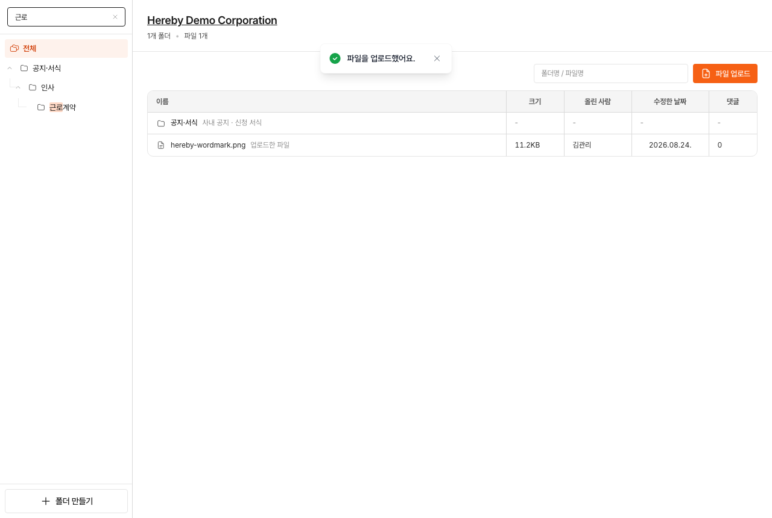Click the 크기 column header
Image resolution: width=772 pixels, height=518 pixels.
pos(535,102)
